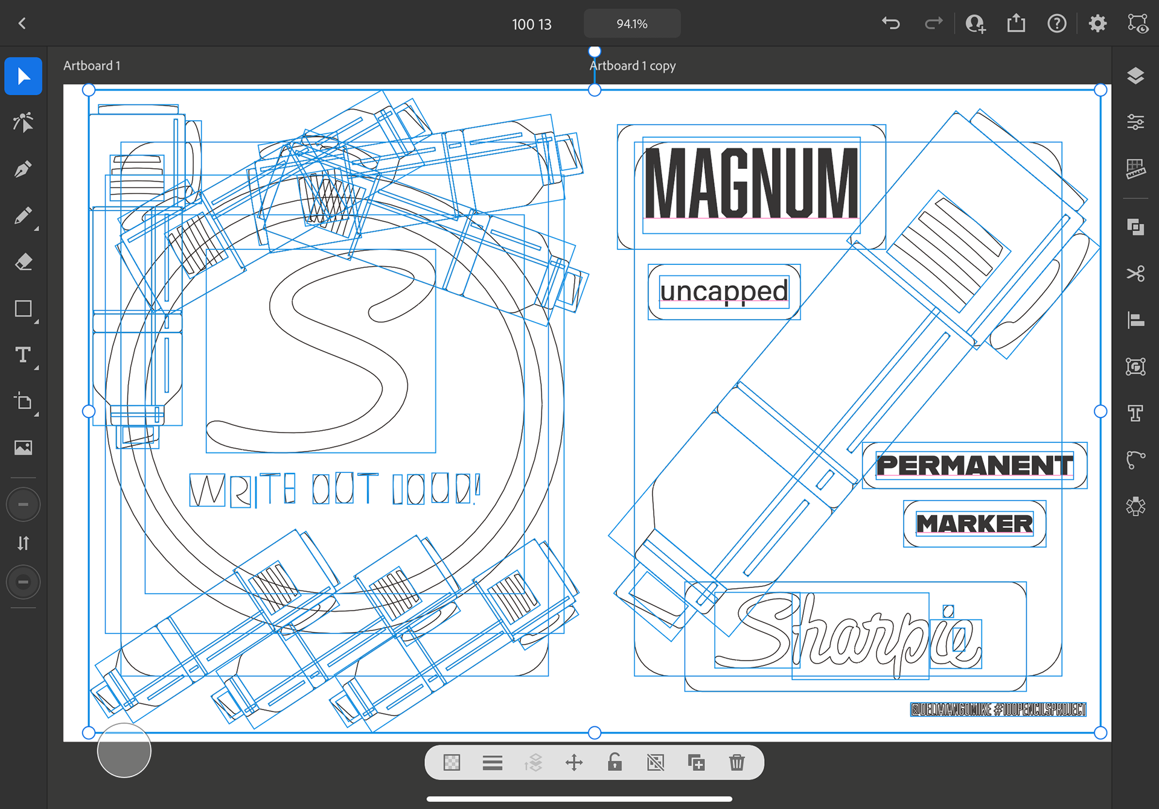Open the Properties panel
1159x809 pixels.
point(1135,122)
